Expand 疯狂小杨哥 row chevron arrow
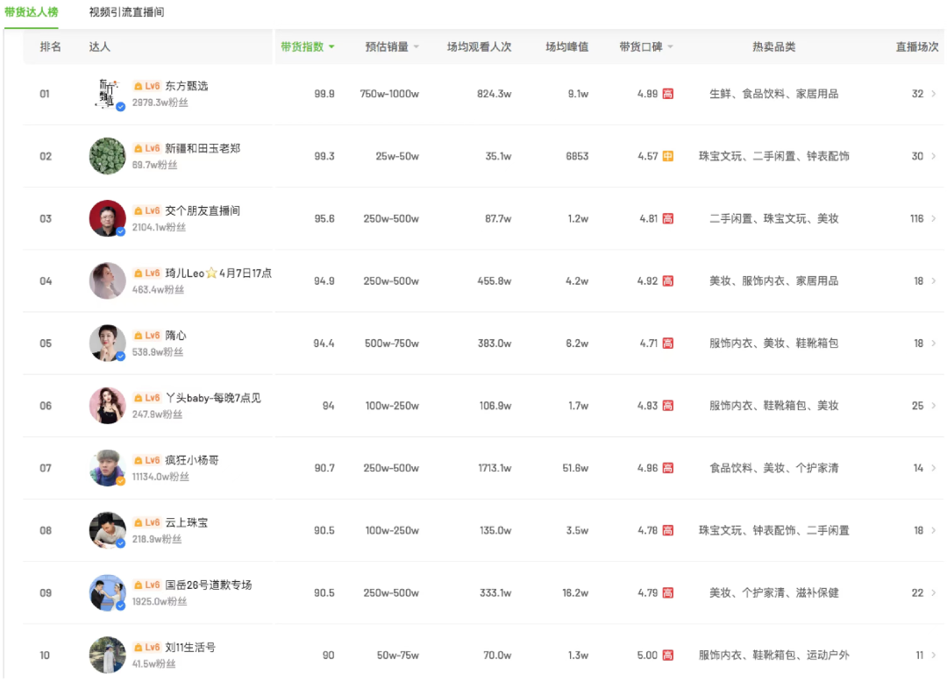This screenshot has width=947, height=681. [x=933, y=468]
